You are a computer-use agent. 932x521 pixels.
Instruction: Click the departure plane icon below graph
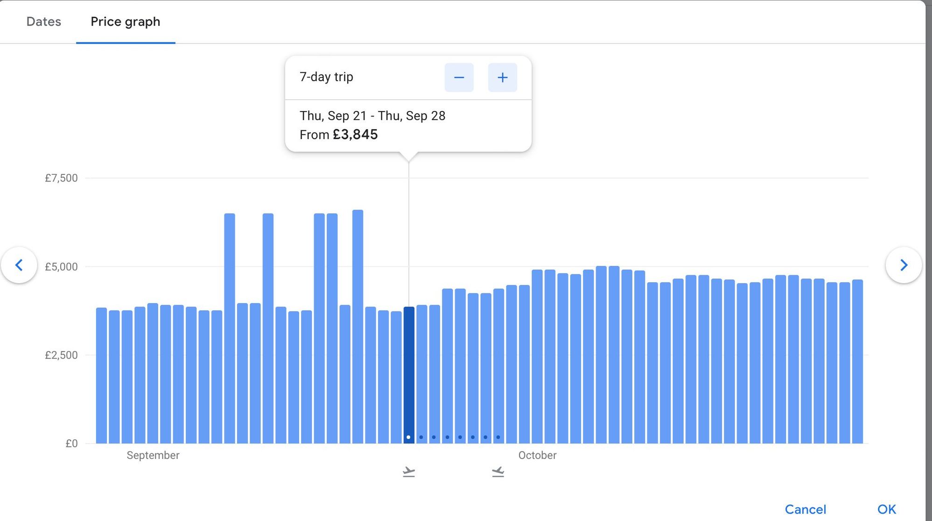pos(409,472)
